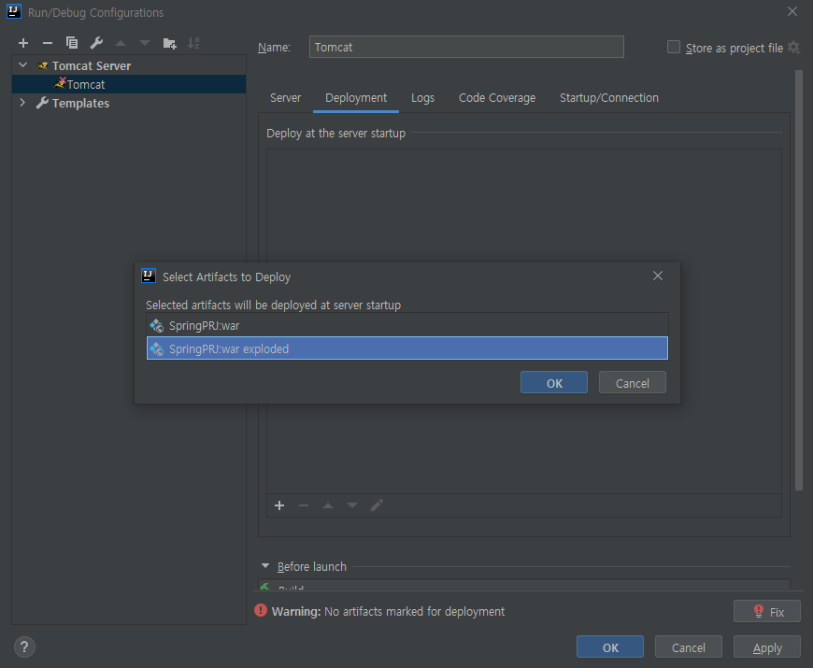
Task: Focus the Name input field
Action: pyautogui.click(x=466, y=47)
